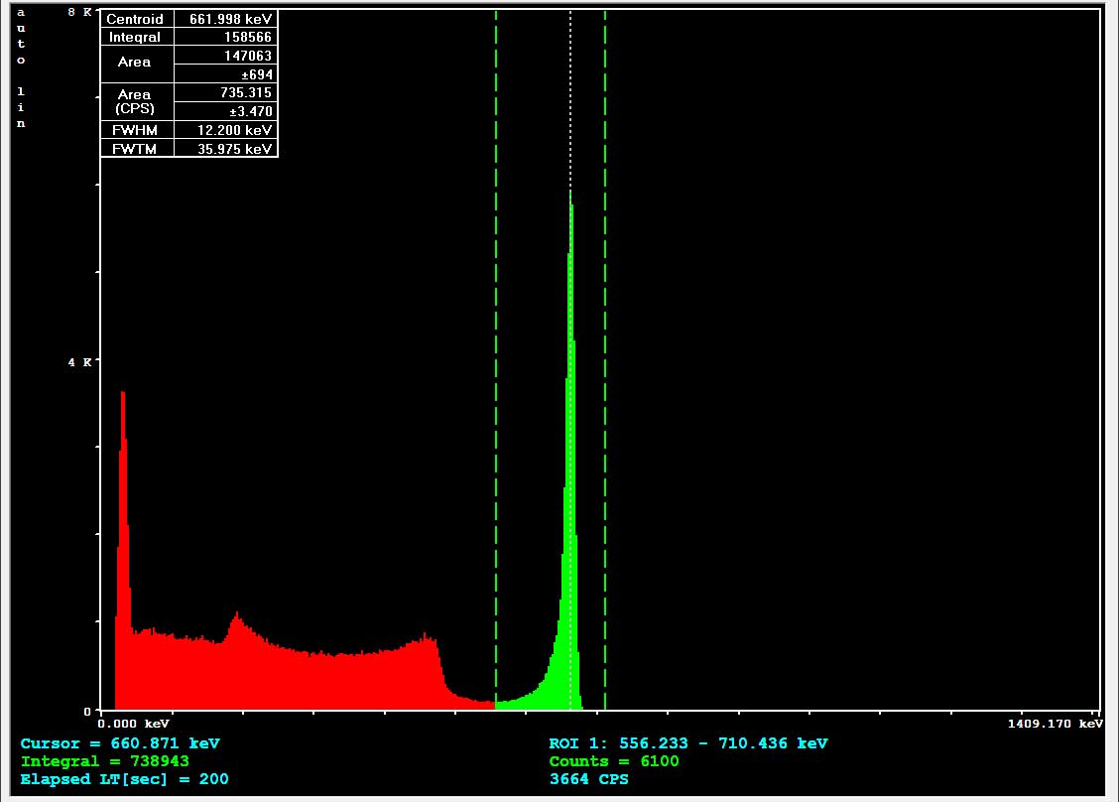This screenshot has width=1119, height=802.
Task: Click the Area value 147063 cell
Action: 225,56
